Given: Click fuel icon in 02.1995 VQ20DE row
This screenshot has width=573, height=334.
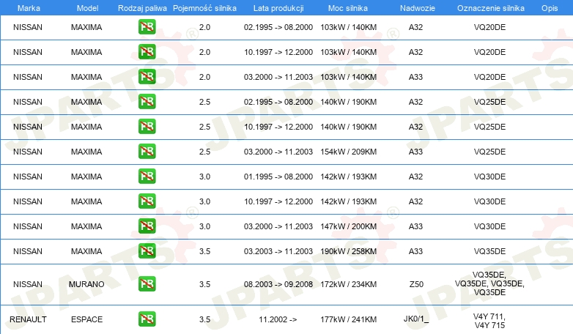Looking at the screenshot, I should (x=147, y=27).
